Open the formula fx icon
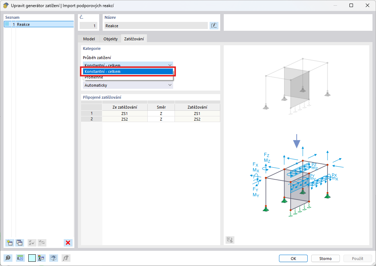 tap(66, 258)
